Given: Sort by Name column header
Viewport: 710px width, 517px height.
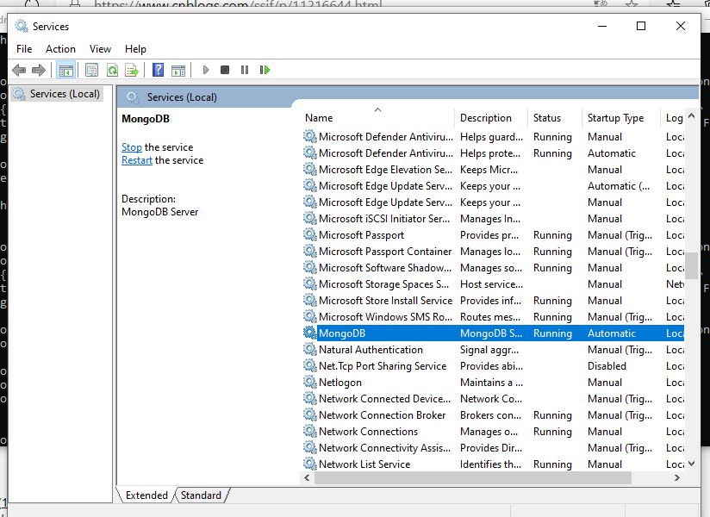Looking at the screenshot, I should click(377, 118).
